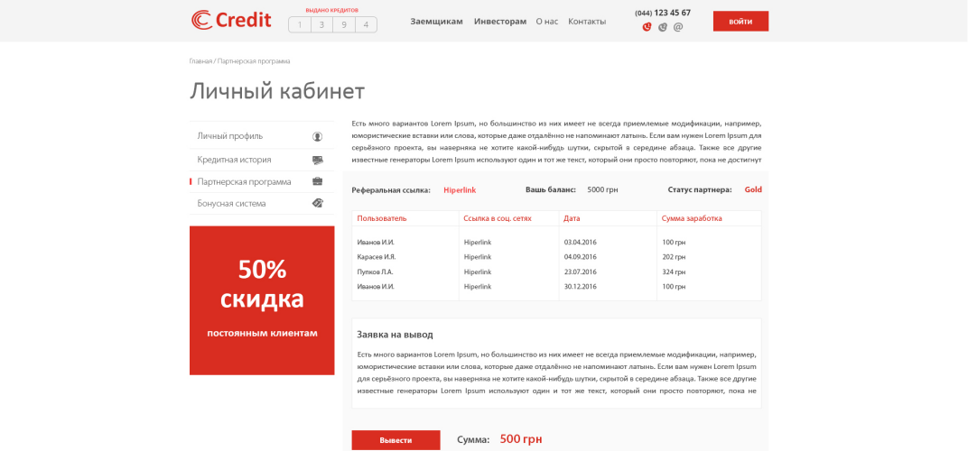Go to the О нас page
Image resolution: width=968 pixels, height=451 pixels.
click(x=546, y=22)
